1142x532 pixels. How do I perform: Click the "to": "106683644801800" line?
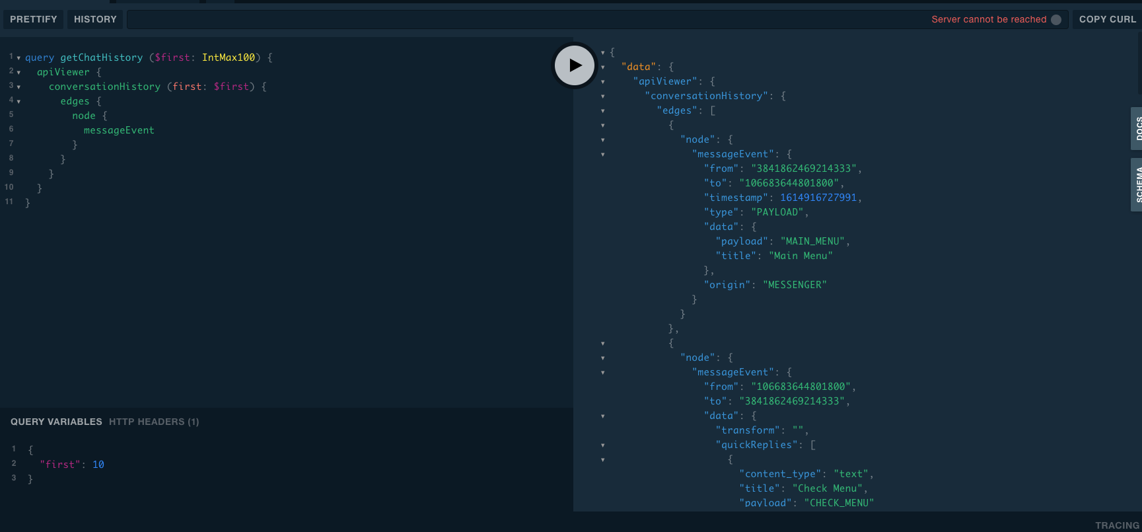coord(774,183)
